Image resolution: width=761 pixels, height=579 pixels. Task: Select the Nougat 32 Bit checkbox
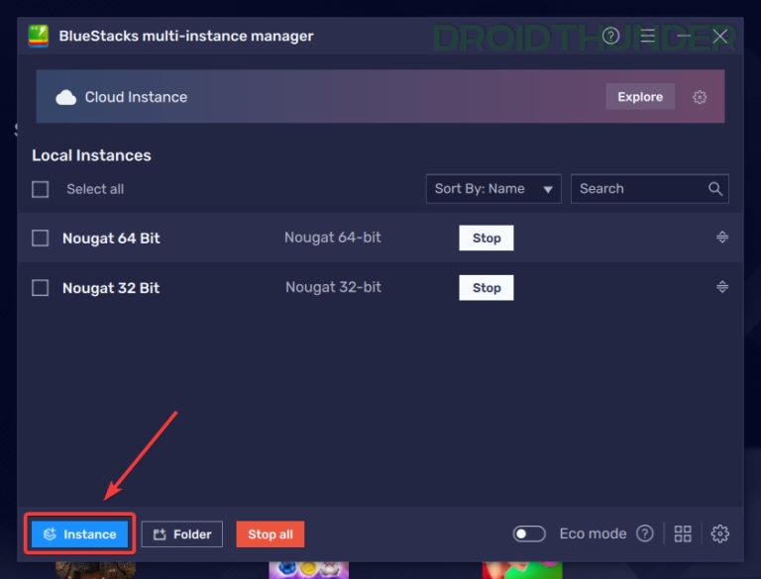point(41,288)
